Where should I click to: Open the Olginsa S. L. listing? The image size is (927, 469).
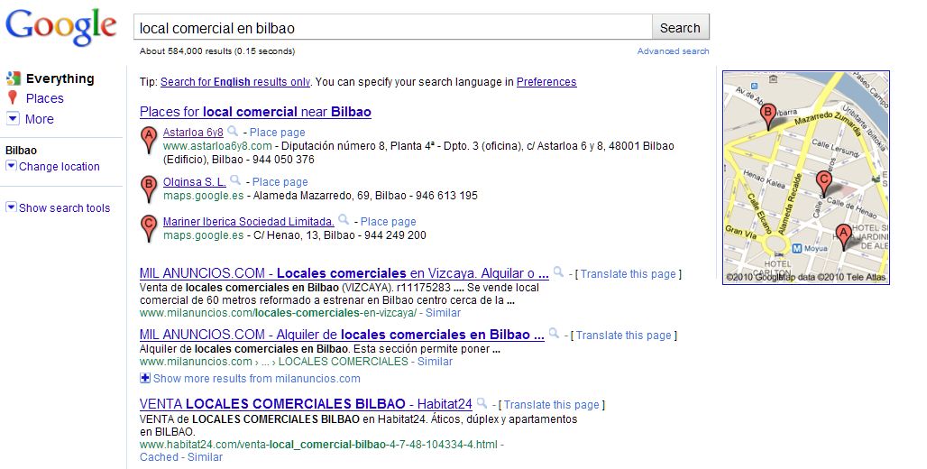[195, 182]
